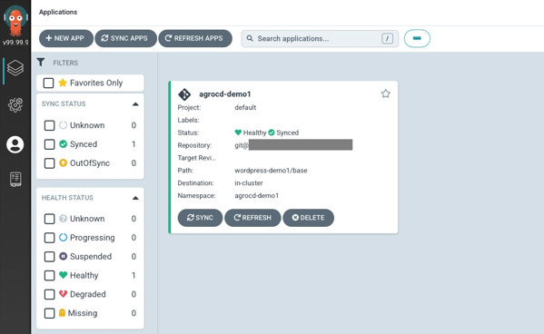
Task: Click the HEALTH STATUS header text
Action: 67,198
